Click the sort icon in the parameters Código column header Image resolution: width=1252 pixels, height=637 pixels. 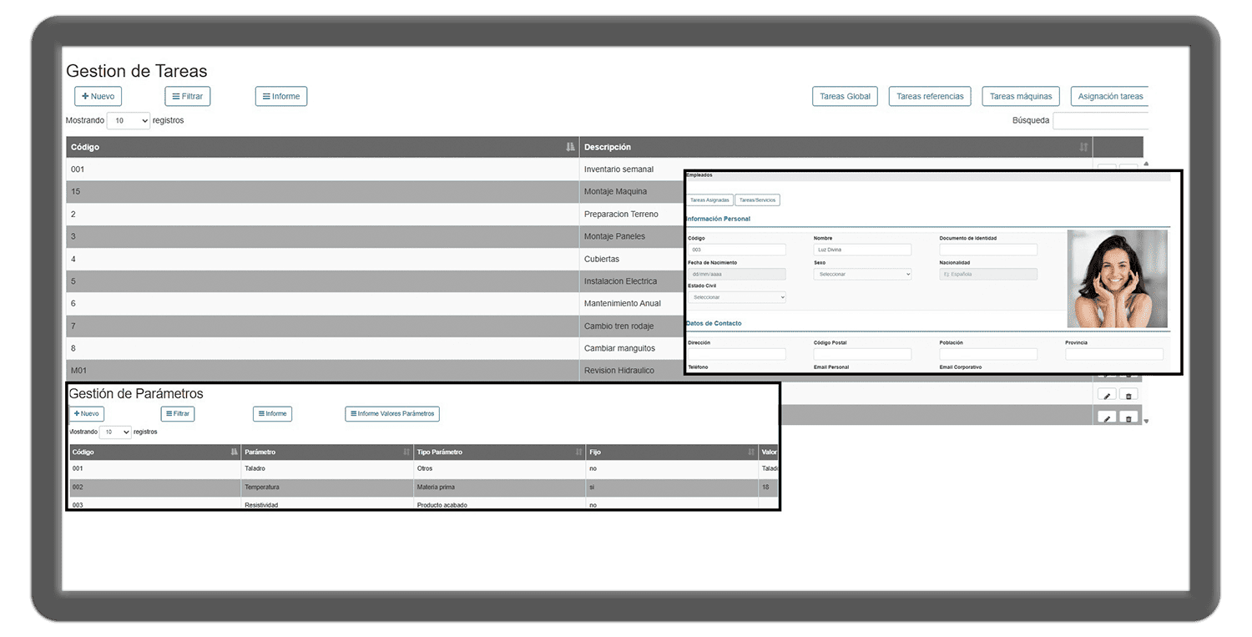tap(234, 452)
